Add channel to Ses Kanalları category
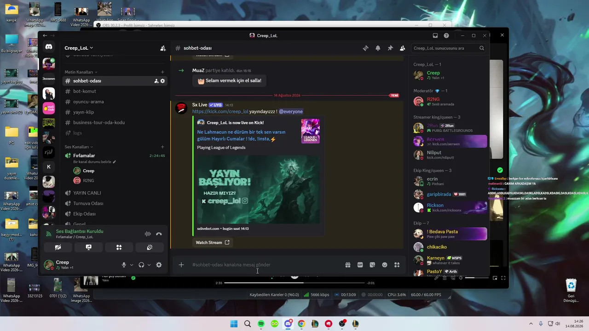 pos(162,147)
